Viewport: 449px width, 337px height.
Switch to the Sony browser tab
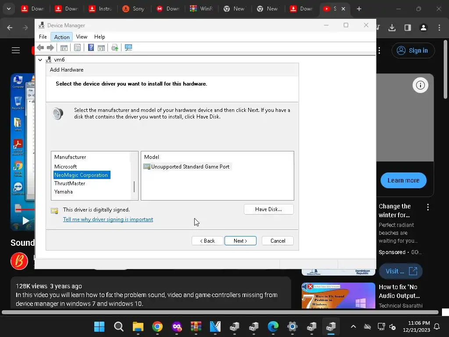coord(134,9)
